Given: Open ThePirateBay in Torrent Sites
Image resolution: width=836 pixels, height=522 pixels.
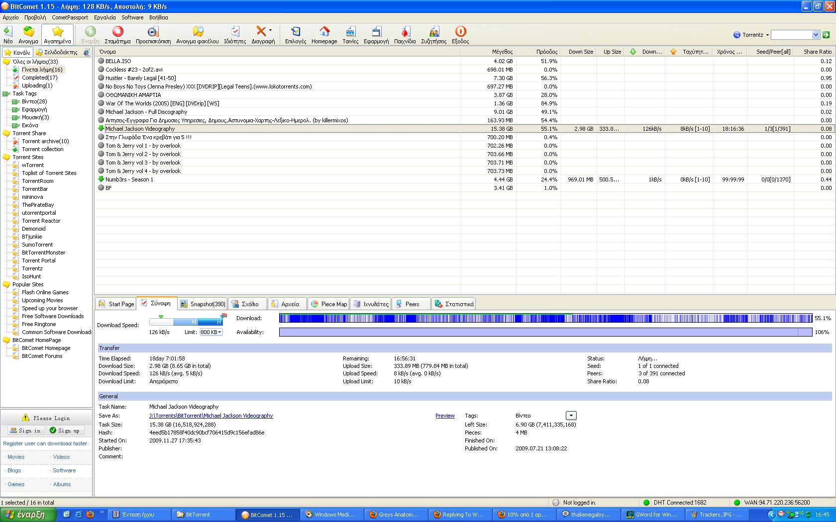Looking at the screenshot, I should [38, 205].
